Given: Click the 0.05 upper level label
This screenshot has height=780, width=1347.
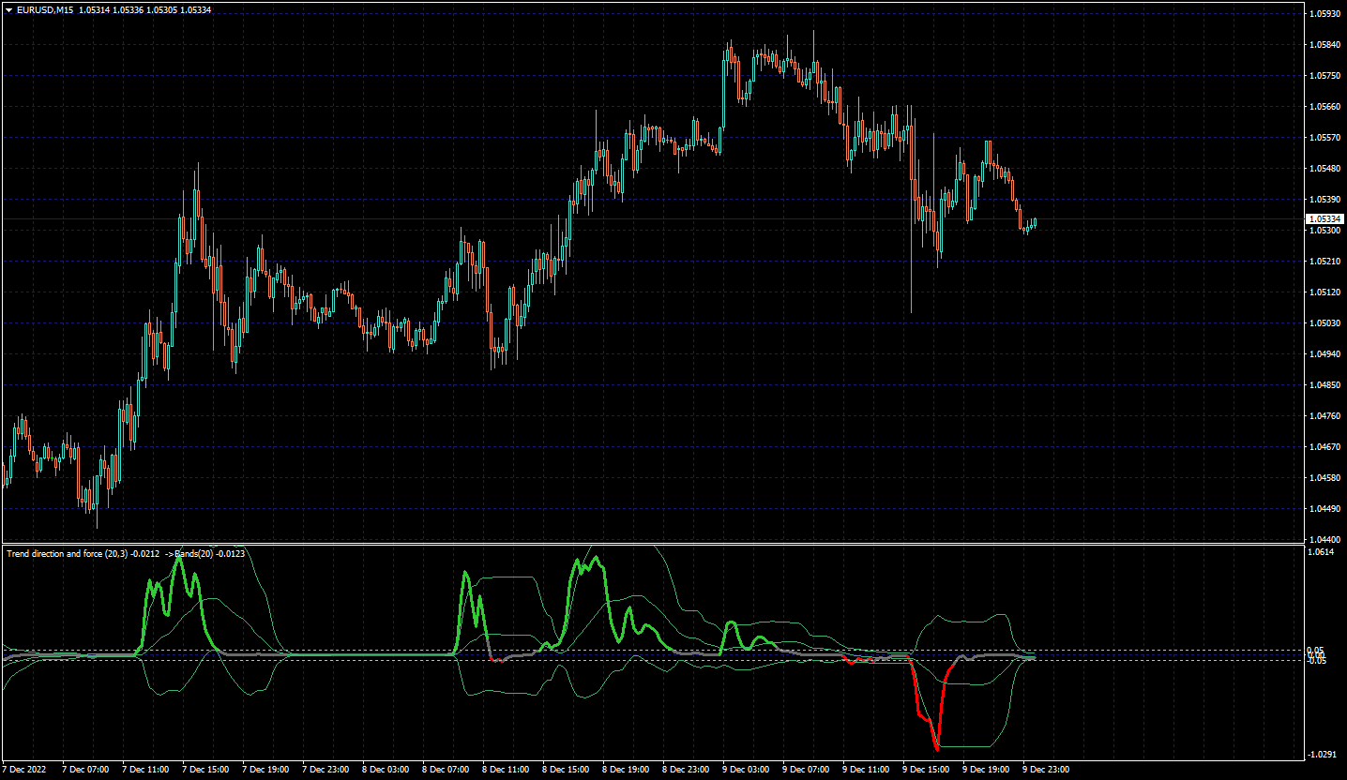Looking at the screenshot, I should (1317, 650).
